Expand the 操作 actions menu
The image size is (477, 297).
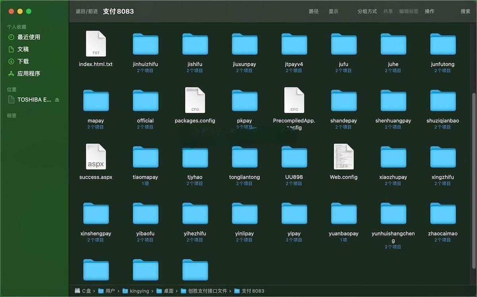[429, 12]
